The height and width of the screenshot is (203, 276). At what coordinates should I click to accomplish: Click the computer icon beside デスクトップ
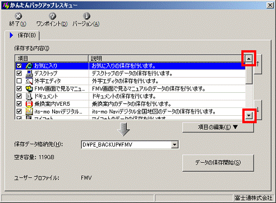[29, 73]
